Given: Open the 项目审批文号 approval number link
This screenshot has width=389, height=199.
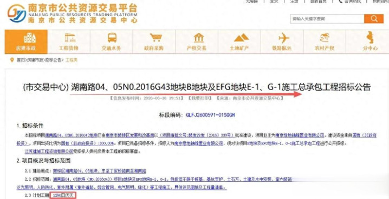Looking at the screenshot, I should tap(197, 135).
